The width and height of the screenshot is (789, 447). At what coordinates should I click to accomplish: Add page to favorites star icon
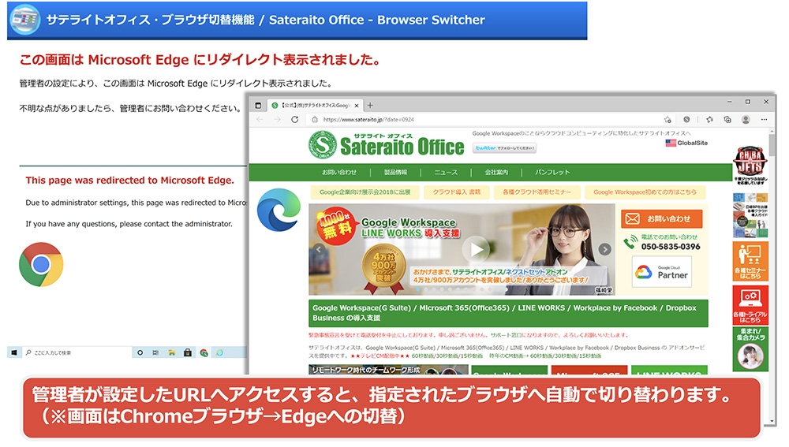pos(667,120)
